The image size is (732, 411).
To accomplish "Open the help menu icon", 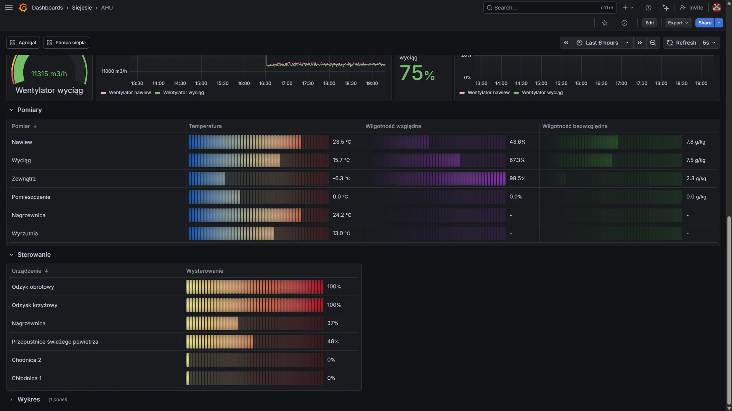I will tap(648, 8).
